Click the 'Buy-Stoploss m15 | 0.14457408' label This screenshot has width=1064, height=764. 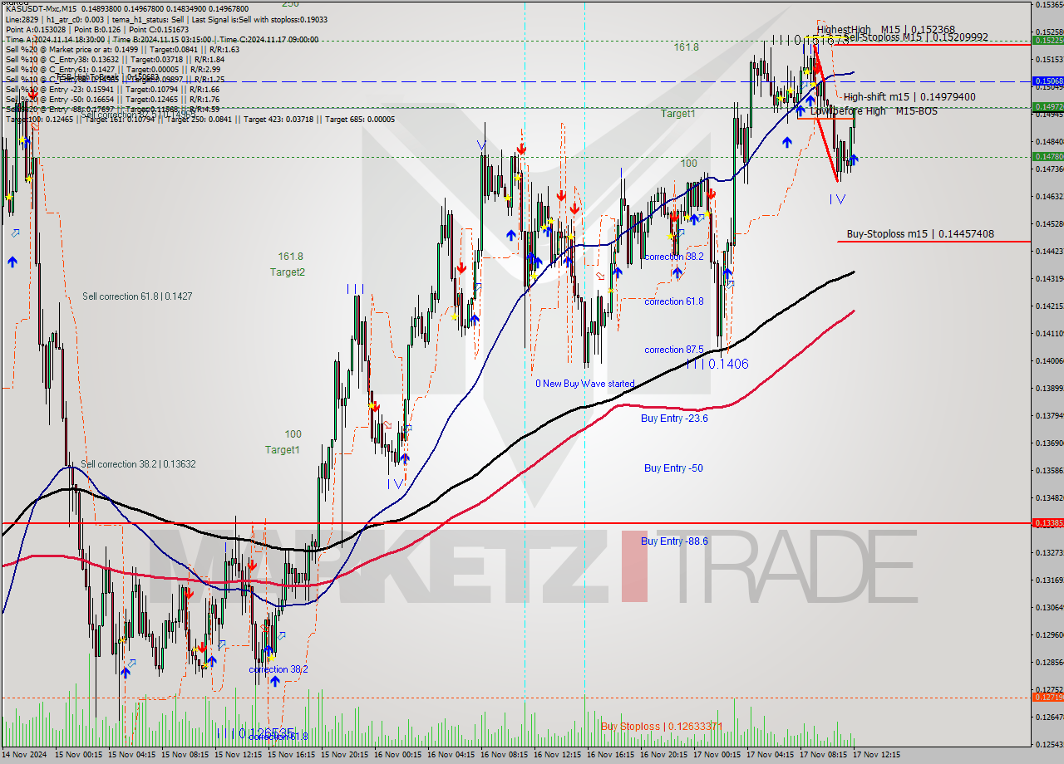click(920, 234)
